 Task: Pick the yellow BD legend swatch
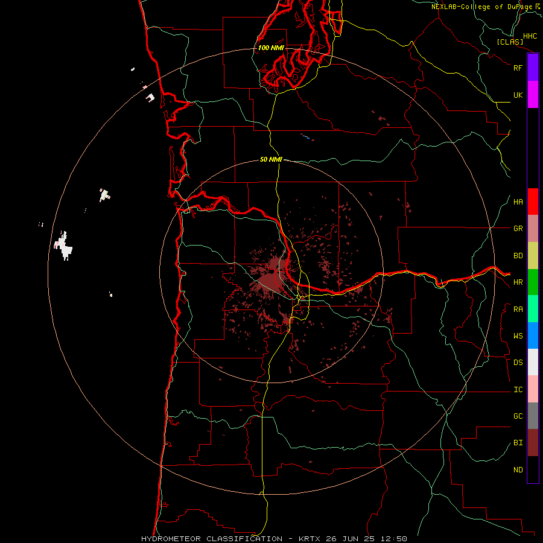[533, 256]
